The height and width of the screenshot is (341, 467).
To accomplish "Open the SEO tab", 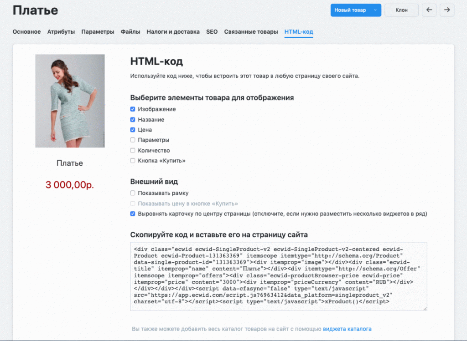I will 212,32.
